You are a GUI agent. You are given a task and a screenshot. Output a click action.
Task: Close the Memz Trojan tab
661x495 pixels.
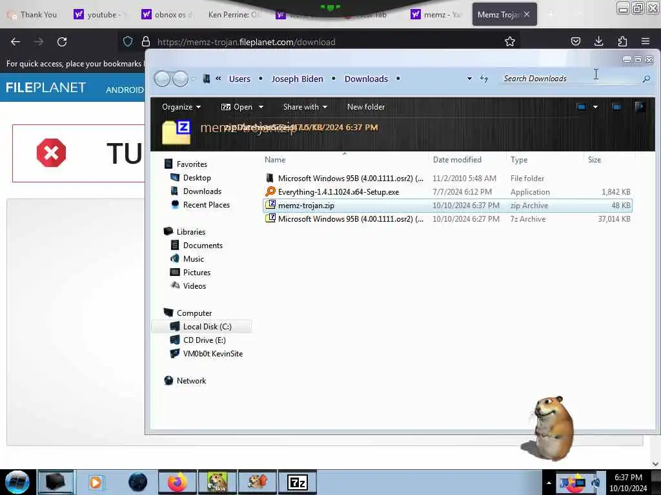[x=527, y=14]
